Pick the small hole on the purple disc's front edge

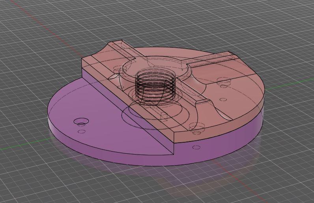point(196,147)
